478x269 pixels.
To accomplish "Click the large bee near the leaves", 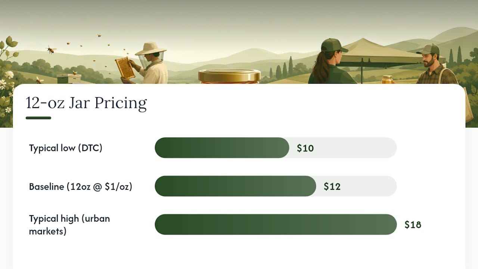I will click(51, 49).
